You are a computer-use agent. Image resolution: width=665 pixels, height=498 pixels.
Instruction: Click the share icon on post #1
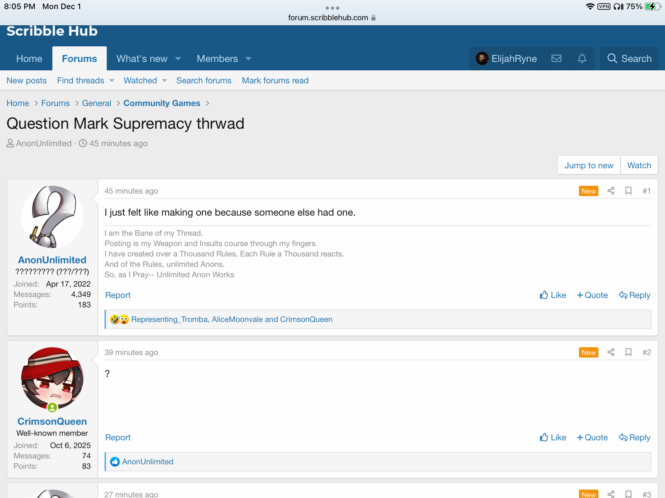pos(611,191)
